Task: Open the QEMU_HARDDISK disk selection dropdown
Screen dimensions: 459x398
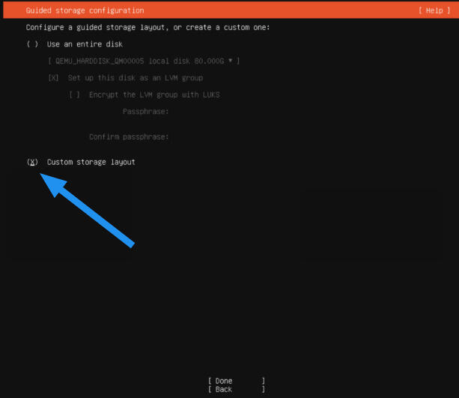Action: 143,61
